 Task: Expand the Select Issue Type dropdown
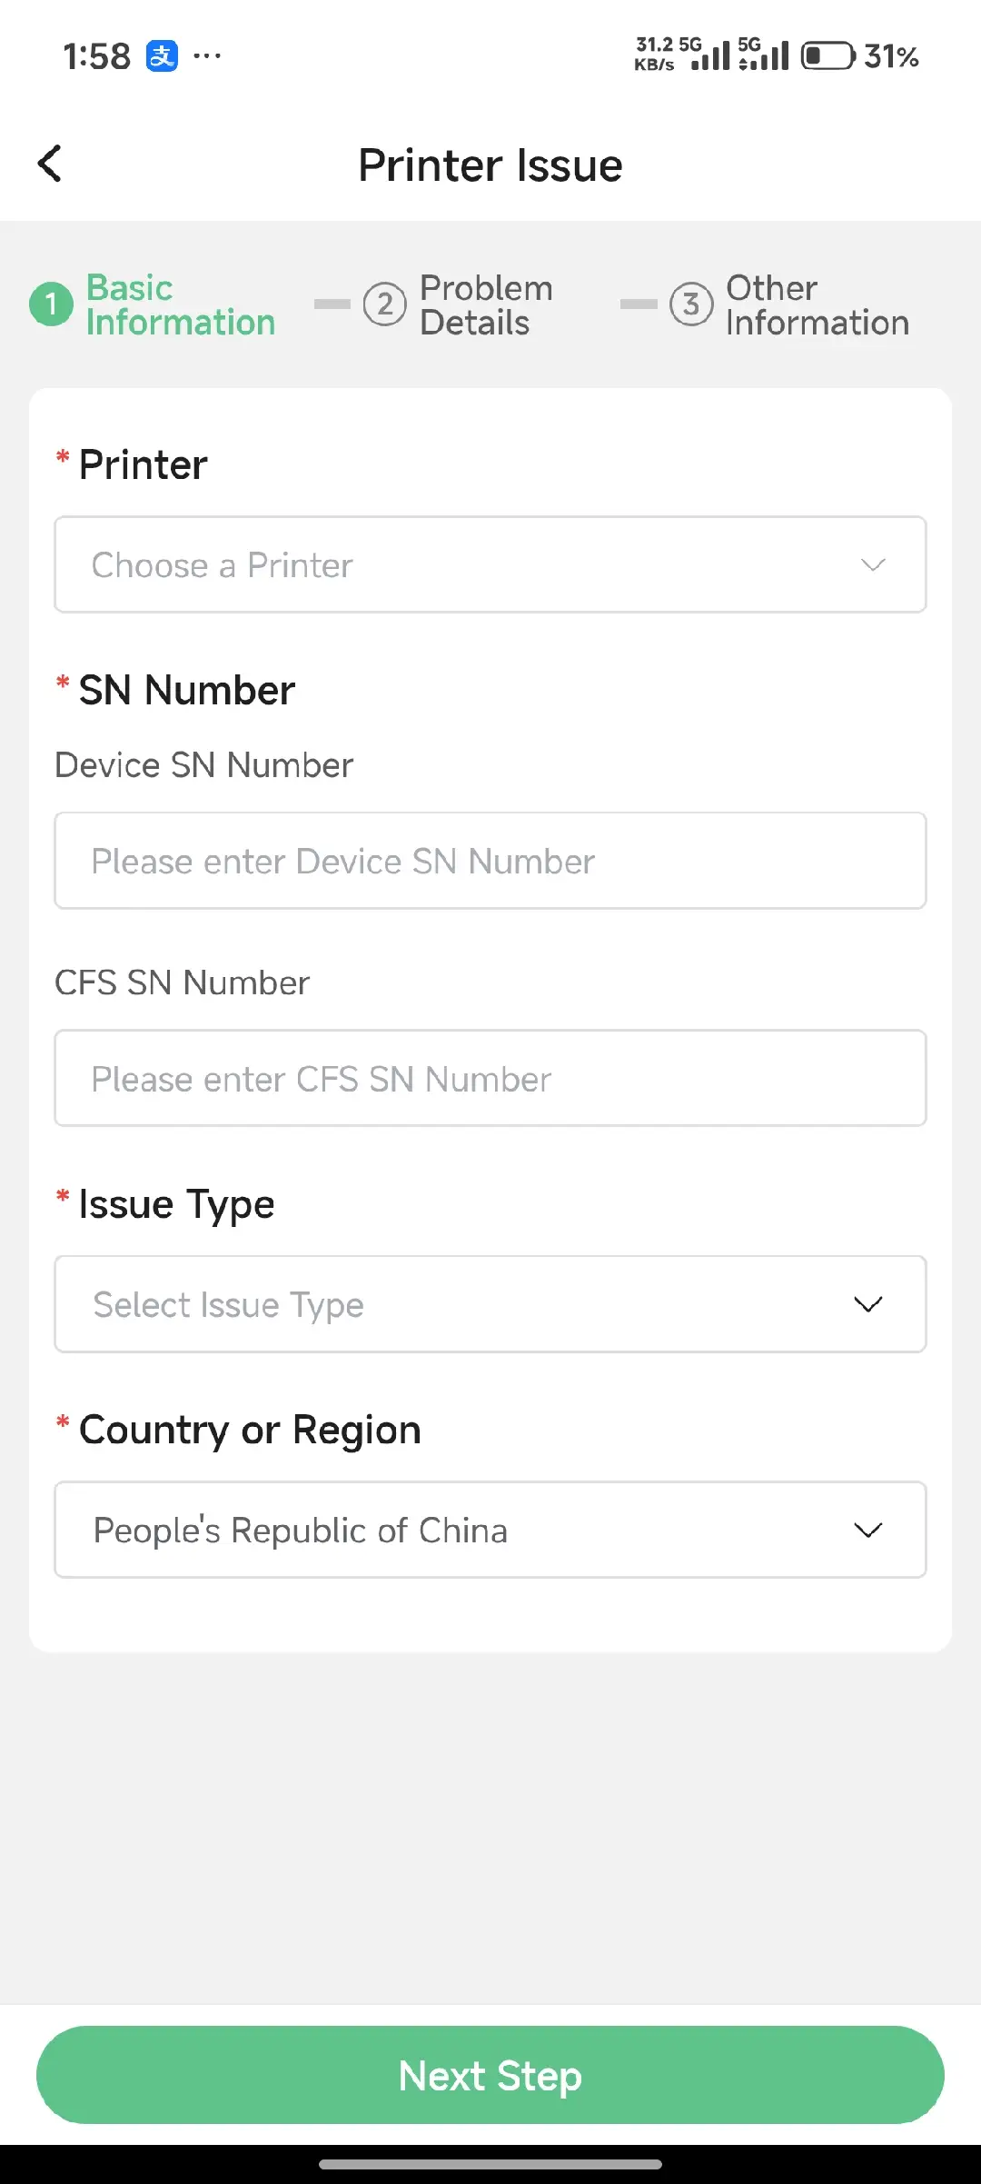click(x=490, y=1304)
